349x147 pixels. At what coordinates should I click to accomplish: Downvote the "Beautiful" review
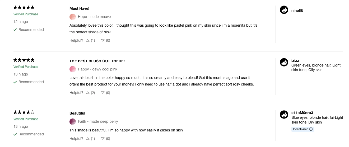click(103, 139)
